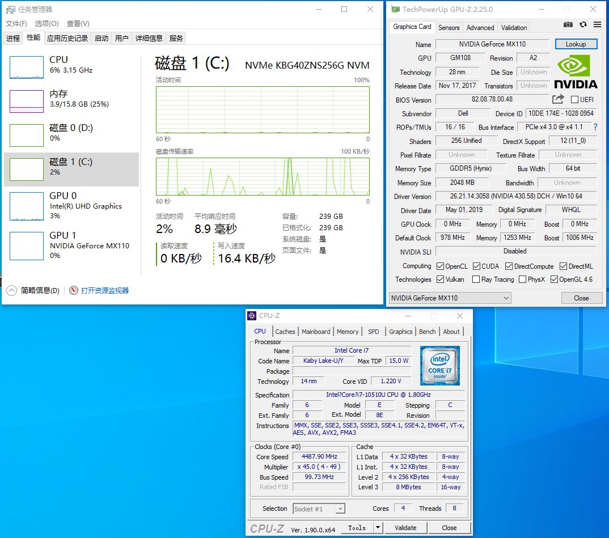Open the GPU-Z hamburger menu
The width and height of the screenshot is (609, 538).
click(597, 24)
